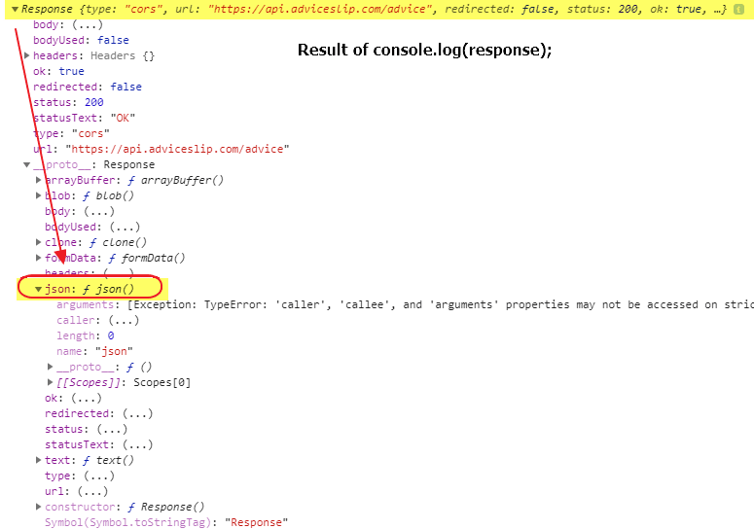Reveal the prototype url (...) getter

coord(92,491)
